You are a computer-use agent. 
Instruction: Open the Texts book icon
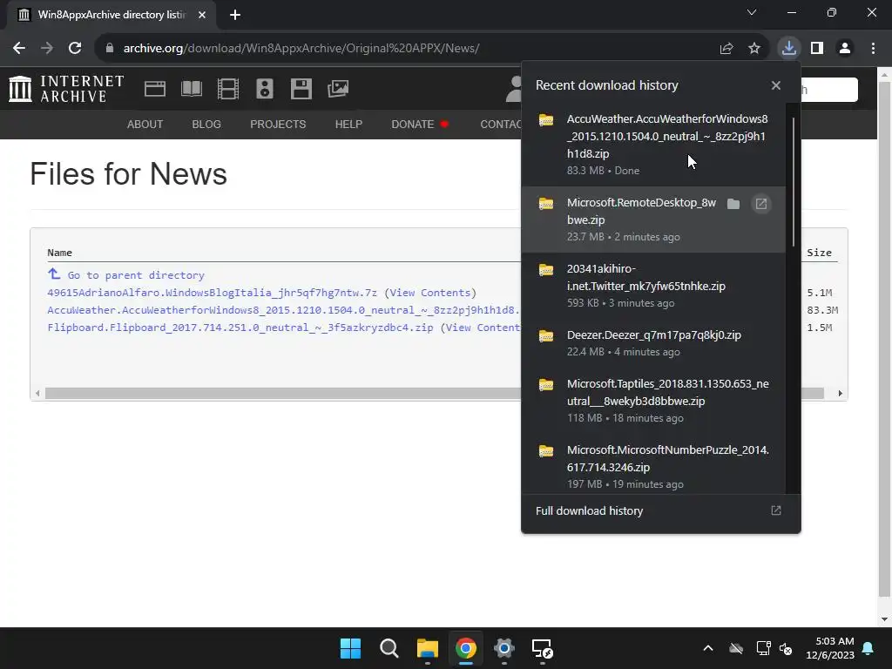[x=191, y=89]
